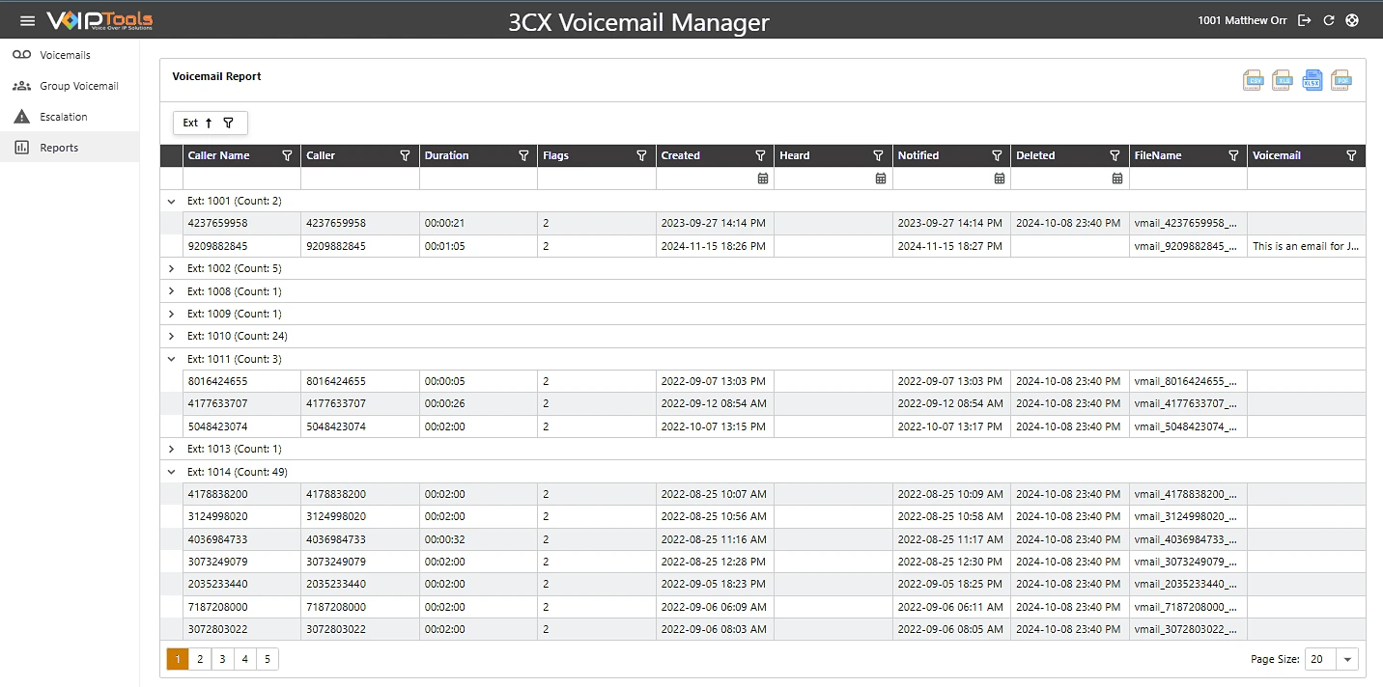
Task: Click caller name cell 4237659958
Action: [x=241, y=223]
